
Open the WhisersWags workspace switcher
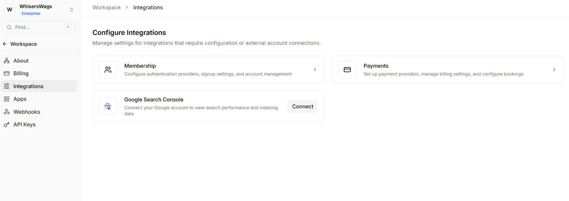(x=71, y=10)
